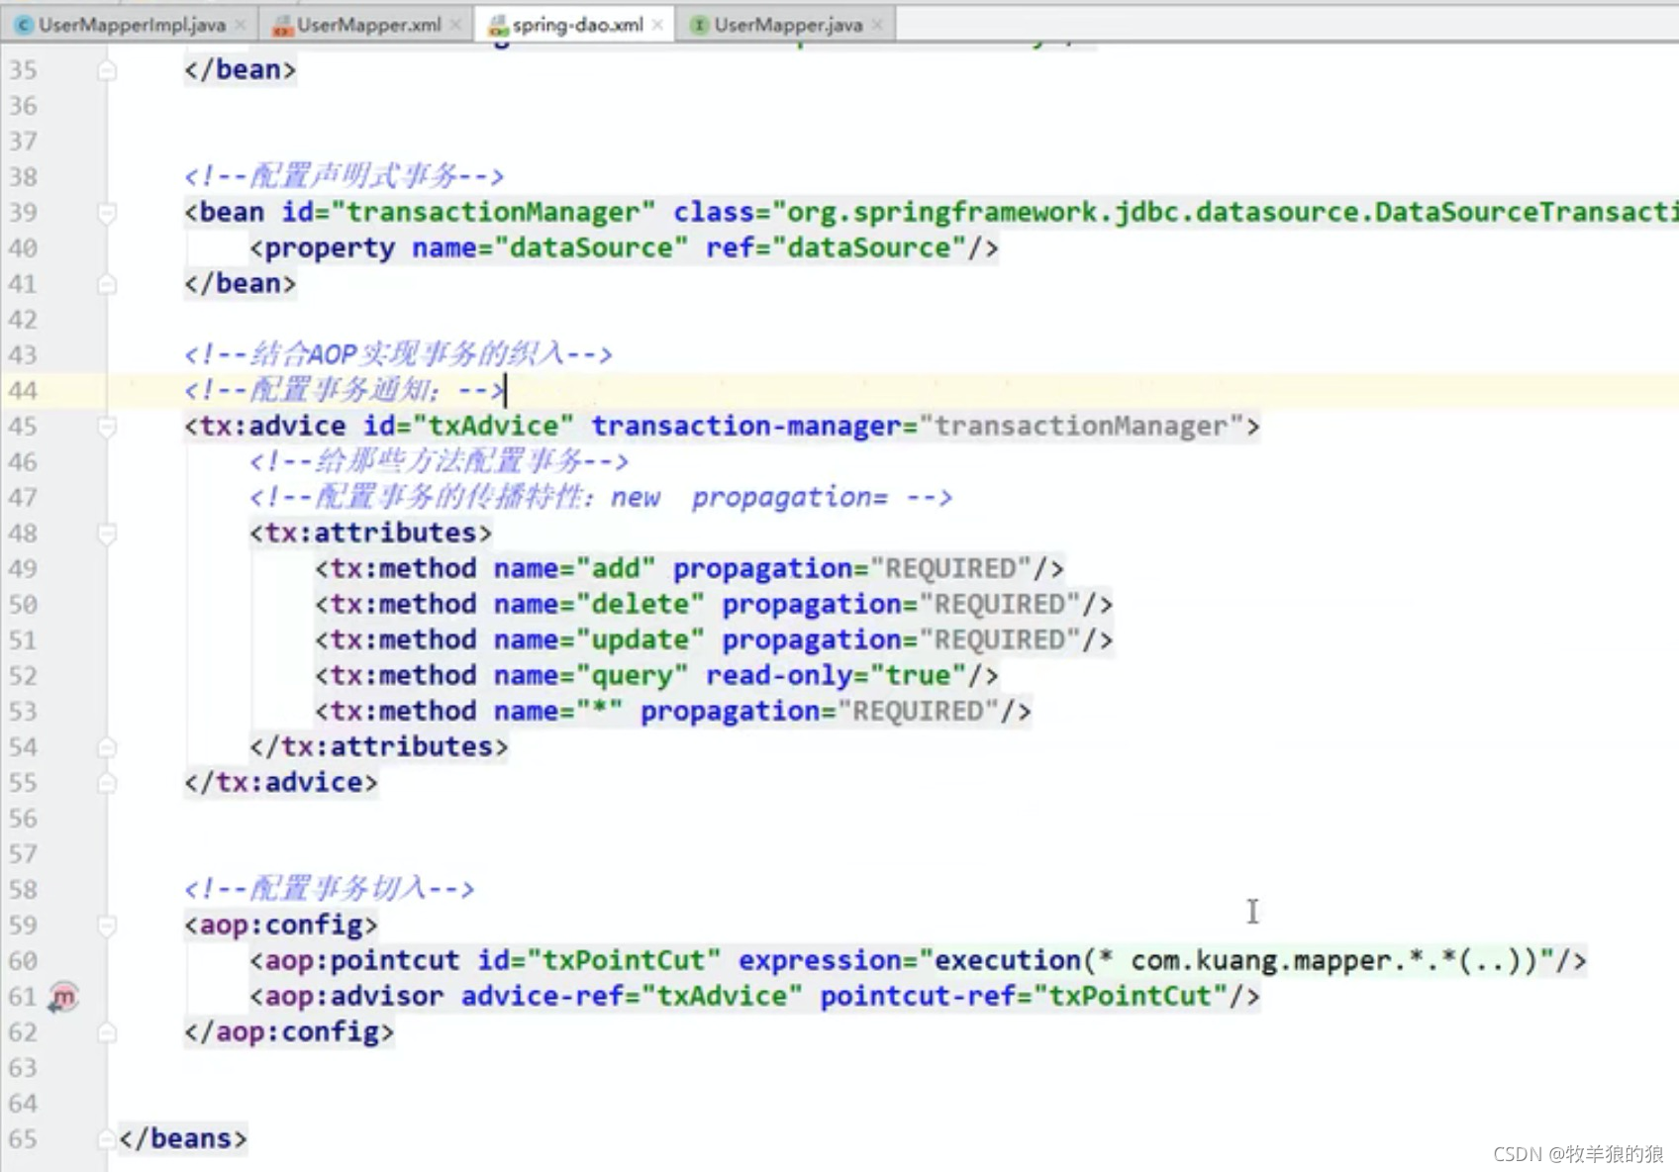Image resolution: width=1679 pixels, height=1172 pixels.
Task: Click the tx:method name="*" line
Action: pos(673,712)
